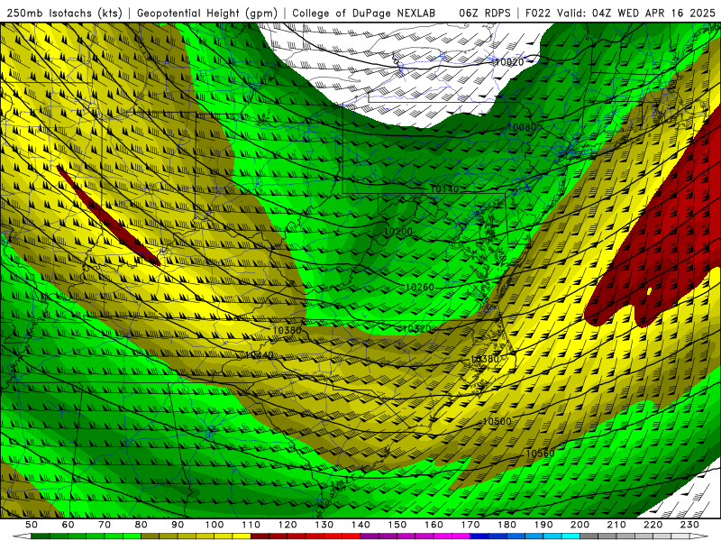Click the 120 value on the color scale
The image size is (721, 541).
(287, 525)
